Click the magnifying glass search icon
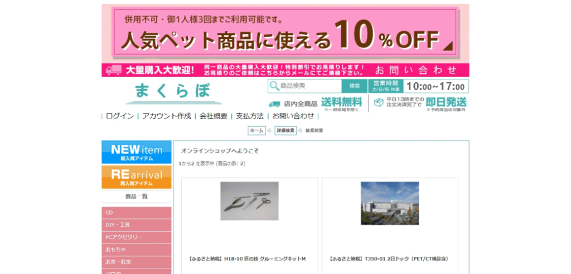The height and width of the screenshot is (274, 571). click(274, 86)
